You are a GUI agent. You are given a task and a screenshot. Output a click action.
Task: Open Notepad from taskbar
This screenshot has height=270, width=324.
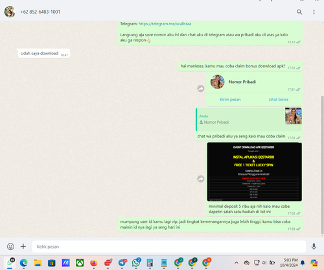pyautogui.click(x=164, y=263)
